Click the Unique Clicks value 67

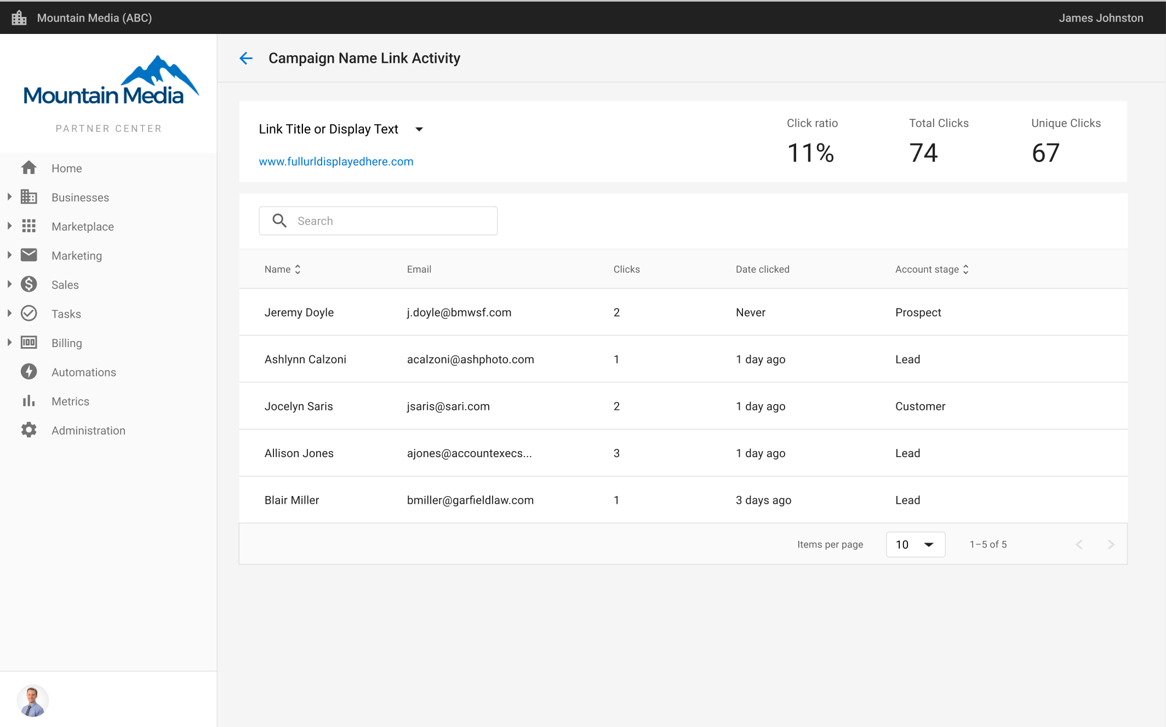pyautogui.click(x=1046, y=153)
